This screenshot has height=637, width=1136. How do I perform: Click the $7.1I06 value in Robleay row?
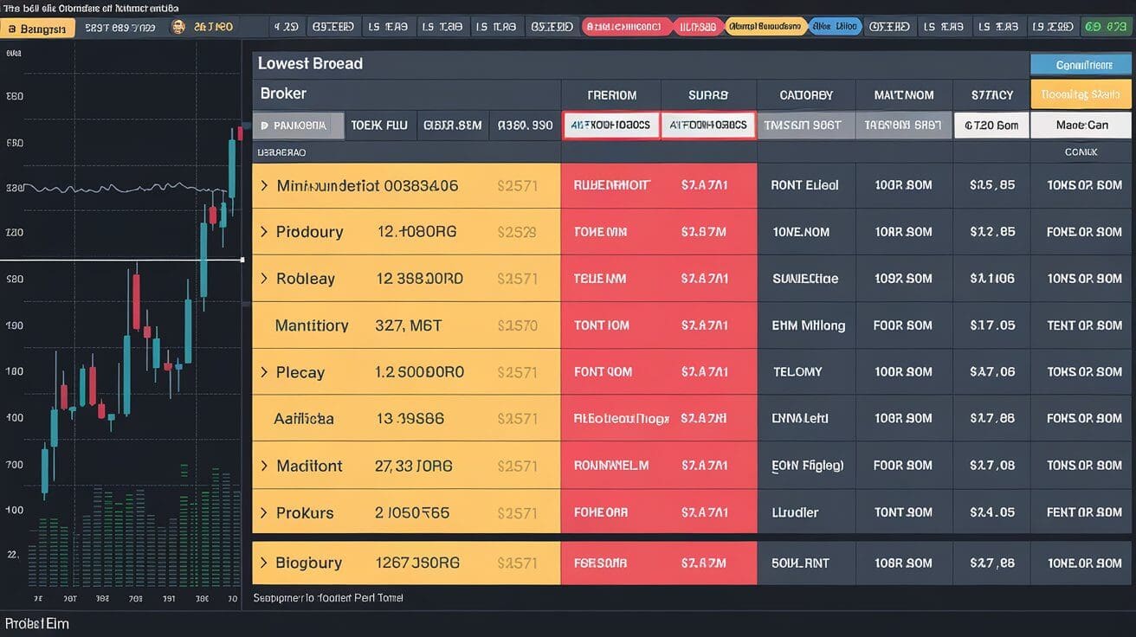992,279
